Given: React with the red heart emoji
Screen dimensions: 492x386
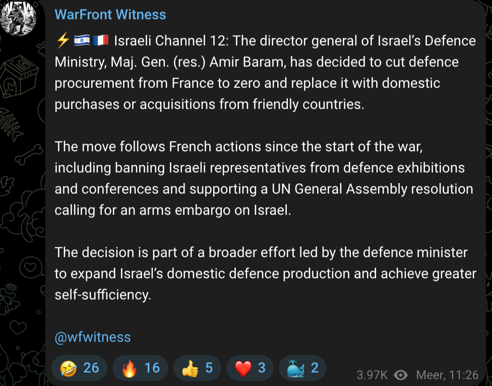Looking at the screenshot, I should tap(250, 368).
